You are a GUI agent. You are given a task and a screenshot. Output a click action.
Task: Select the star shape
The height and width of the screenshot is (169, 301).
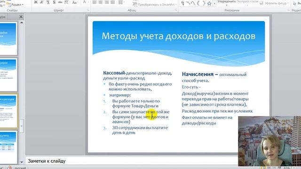[x=209, y=3]
